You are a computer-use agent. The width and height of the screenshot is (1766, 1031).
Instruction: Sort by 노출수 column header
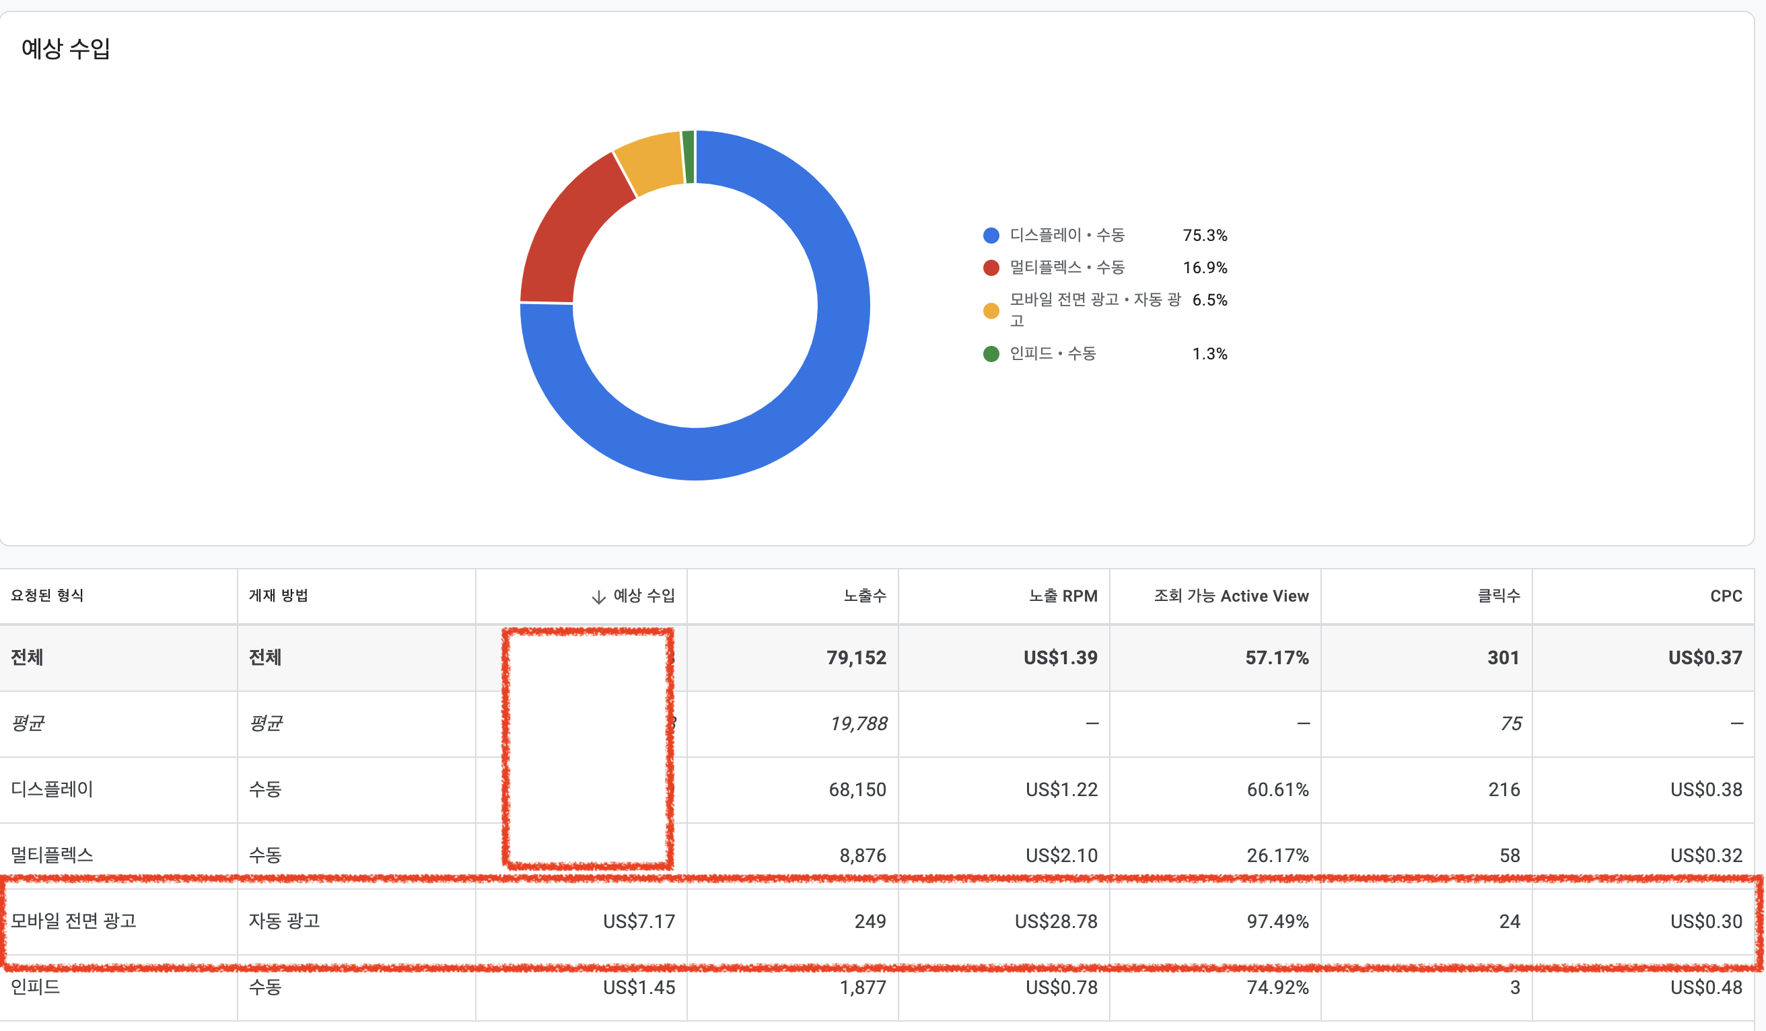864,596
